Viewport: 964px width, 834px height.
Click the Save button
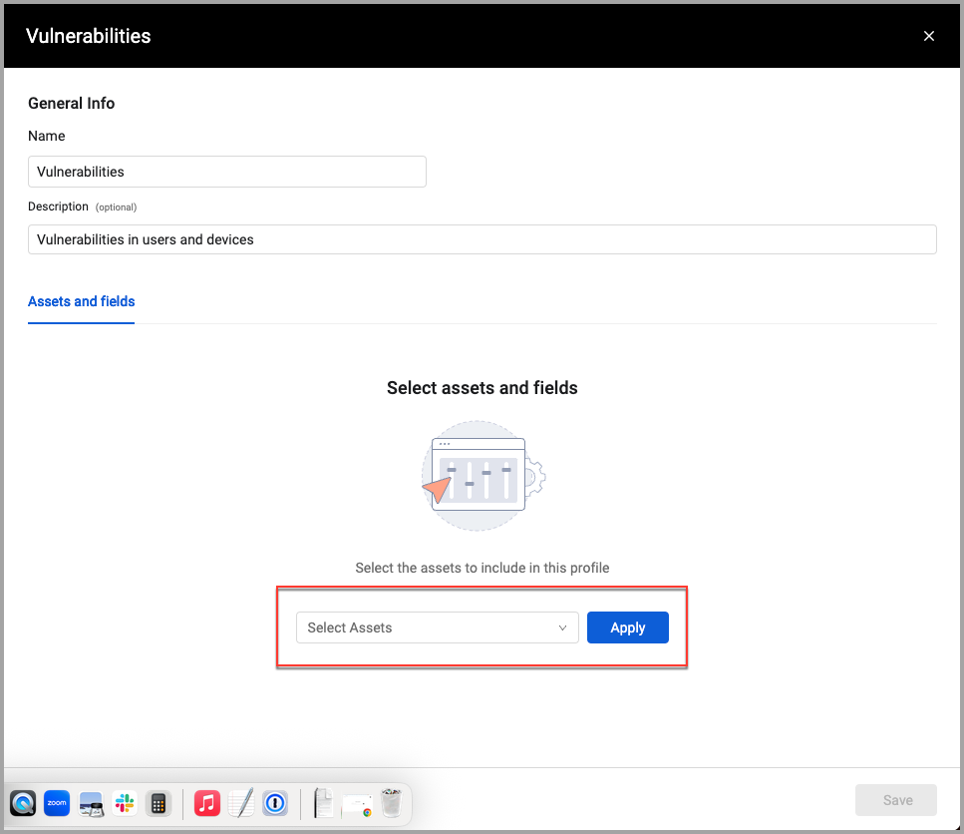[x=896, y=800]
